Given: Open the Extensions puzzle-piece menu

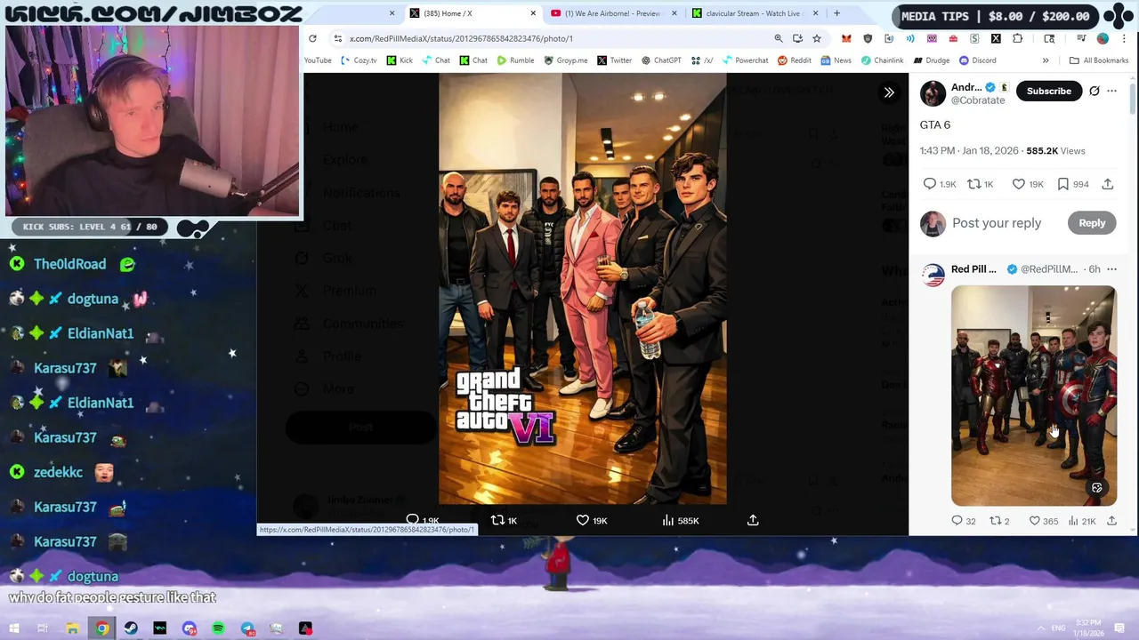Looking at the screenshot, I should point(1018,38).
